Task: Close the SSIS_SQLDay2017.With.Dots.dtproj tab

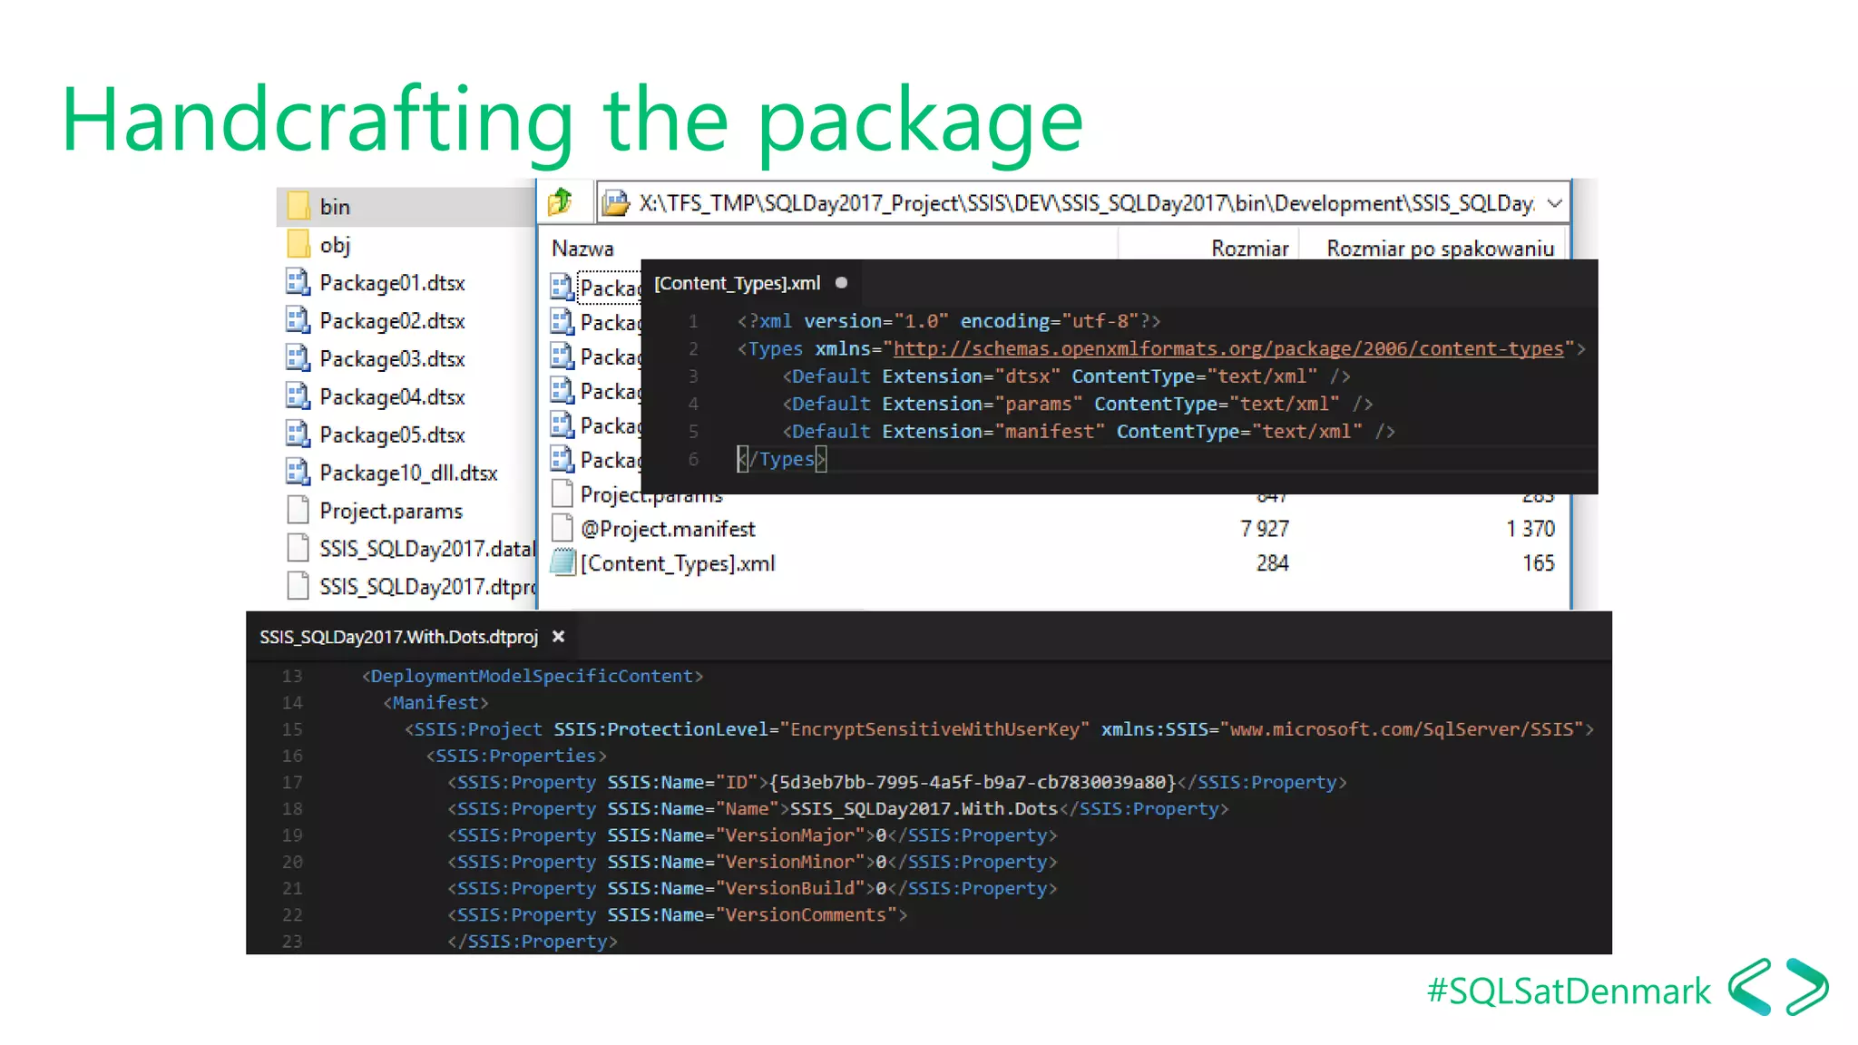Action: click(x=559, y=637)
